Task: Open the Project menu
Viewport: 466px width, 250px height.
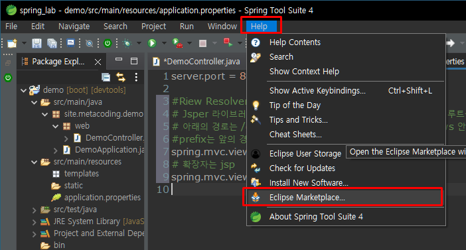Action: click(x=153, y=27)
